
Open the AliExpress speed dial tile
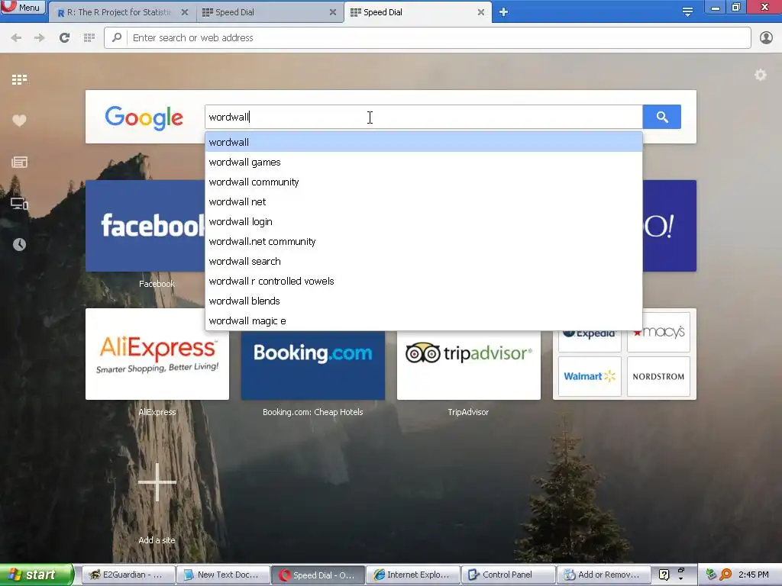[157, 354]
